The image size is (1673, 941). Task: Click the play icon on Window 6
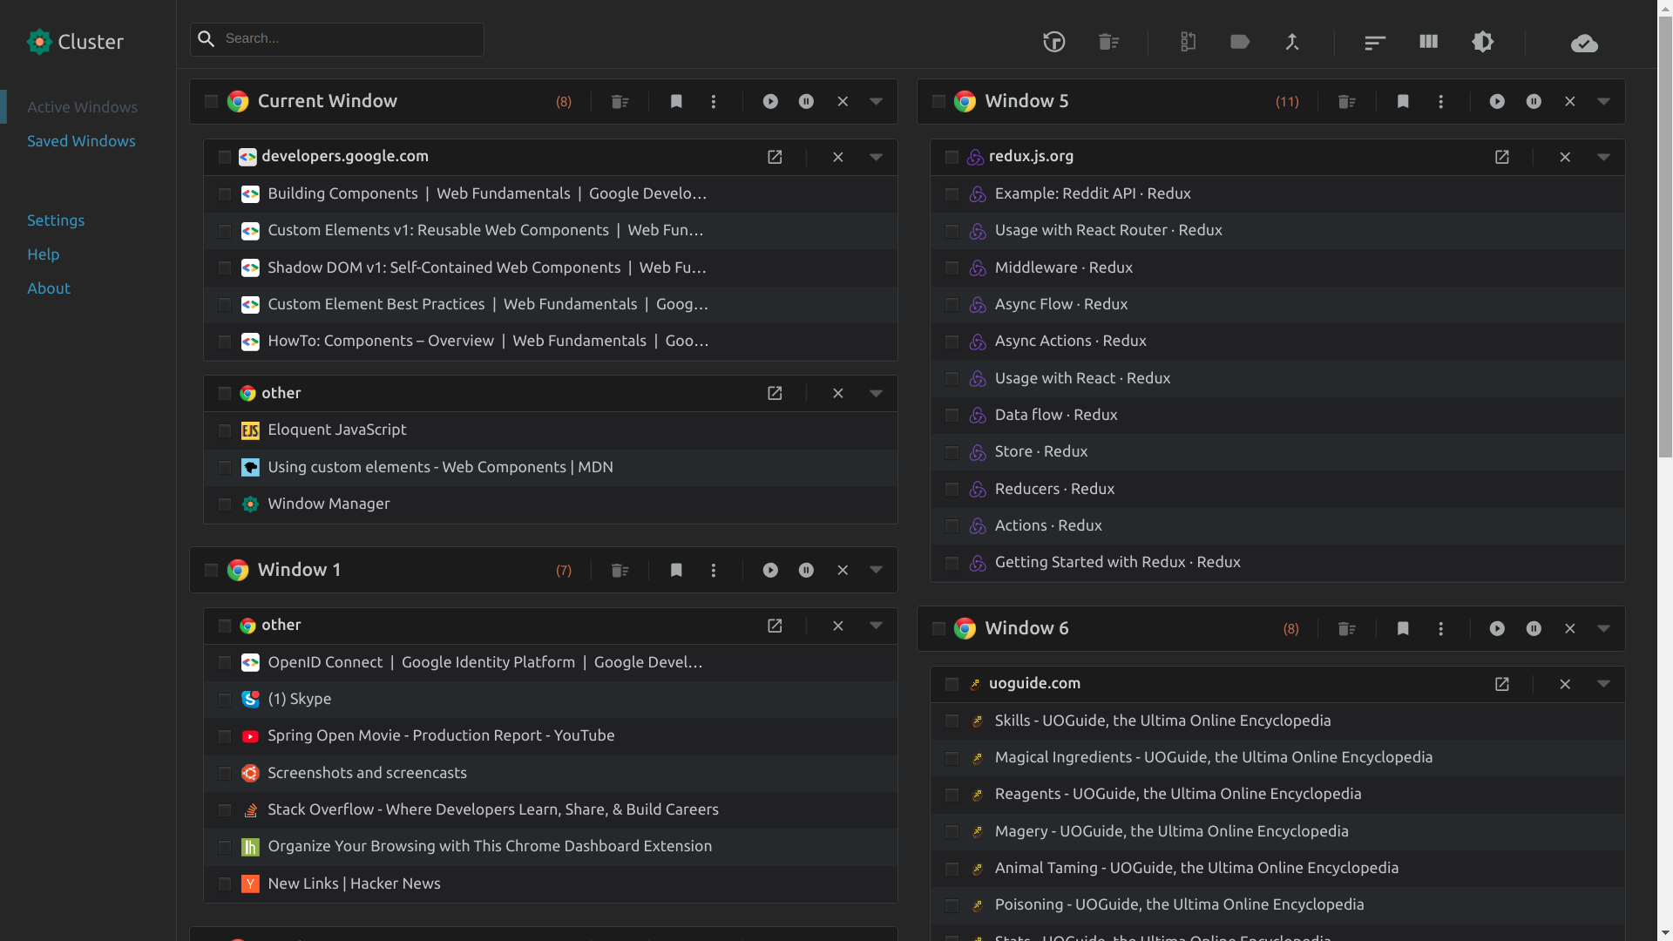(x=1497, y=629)
